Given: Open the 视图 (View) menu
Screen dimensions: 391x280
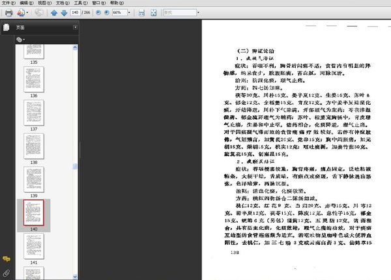Looking at the screenshot, I should click(44, 3).
